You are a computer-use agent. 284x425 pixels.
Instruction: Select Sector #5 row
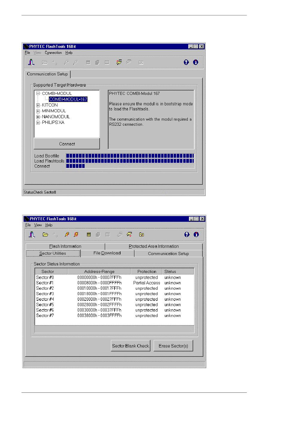coord(114,305)
